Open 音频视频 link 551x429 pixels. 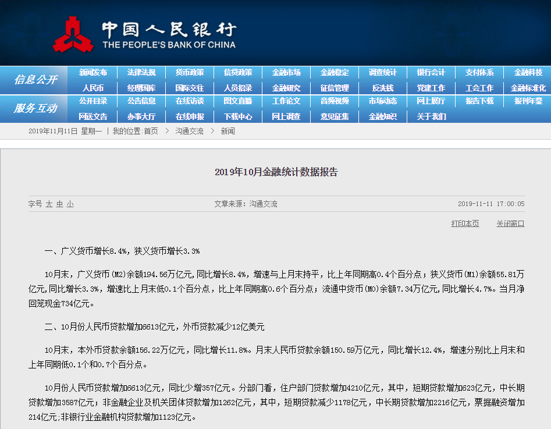335,101
